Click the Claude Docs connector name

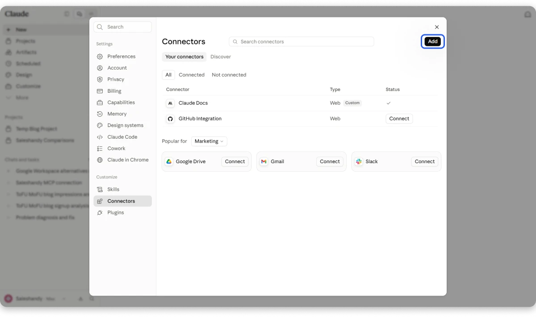click(193, 103)
